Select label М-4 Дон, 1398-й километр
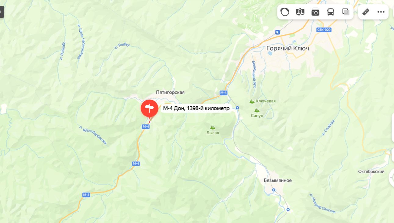 point(196,108)
